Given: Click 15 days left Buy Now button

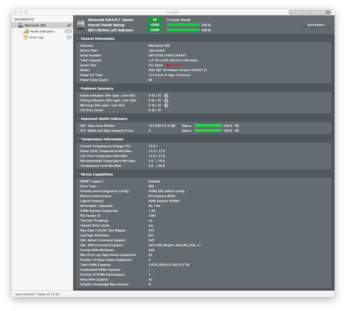Looking at the screenshot, I should tap(310, 12).
